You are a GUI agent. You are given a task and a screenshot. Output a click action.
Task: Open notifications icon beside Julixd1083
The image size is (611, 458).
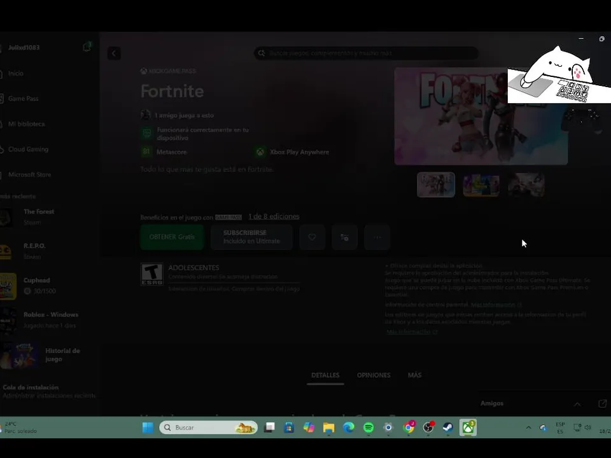(87, 47)
